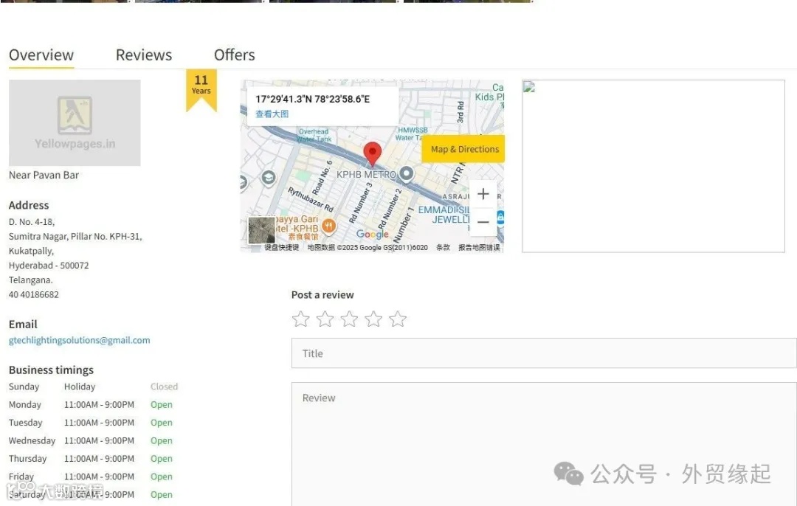Toggle the satellite imagery thumbnail on the map
This screenshot has height=506, width=797.
[262, 230]
